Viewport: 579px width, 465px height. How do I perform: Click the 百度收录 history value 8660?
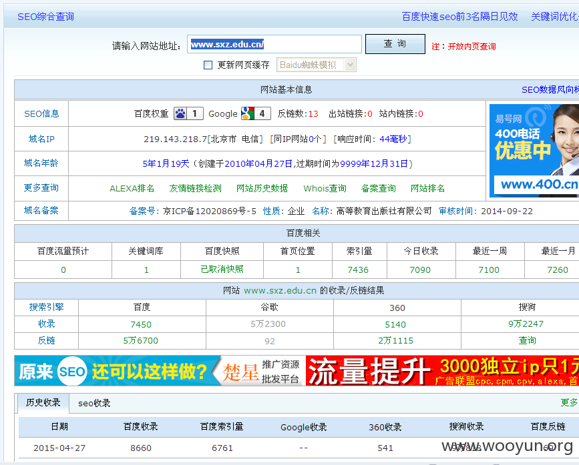[141, 448]
